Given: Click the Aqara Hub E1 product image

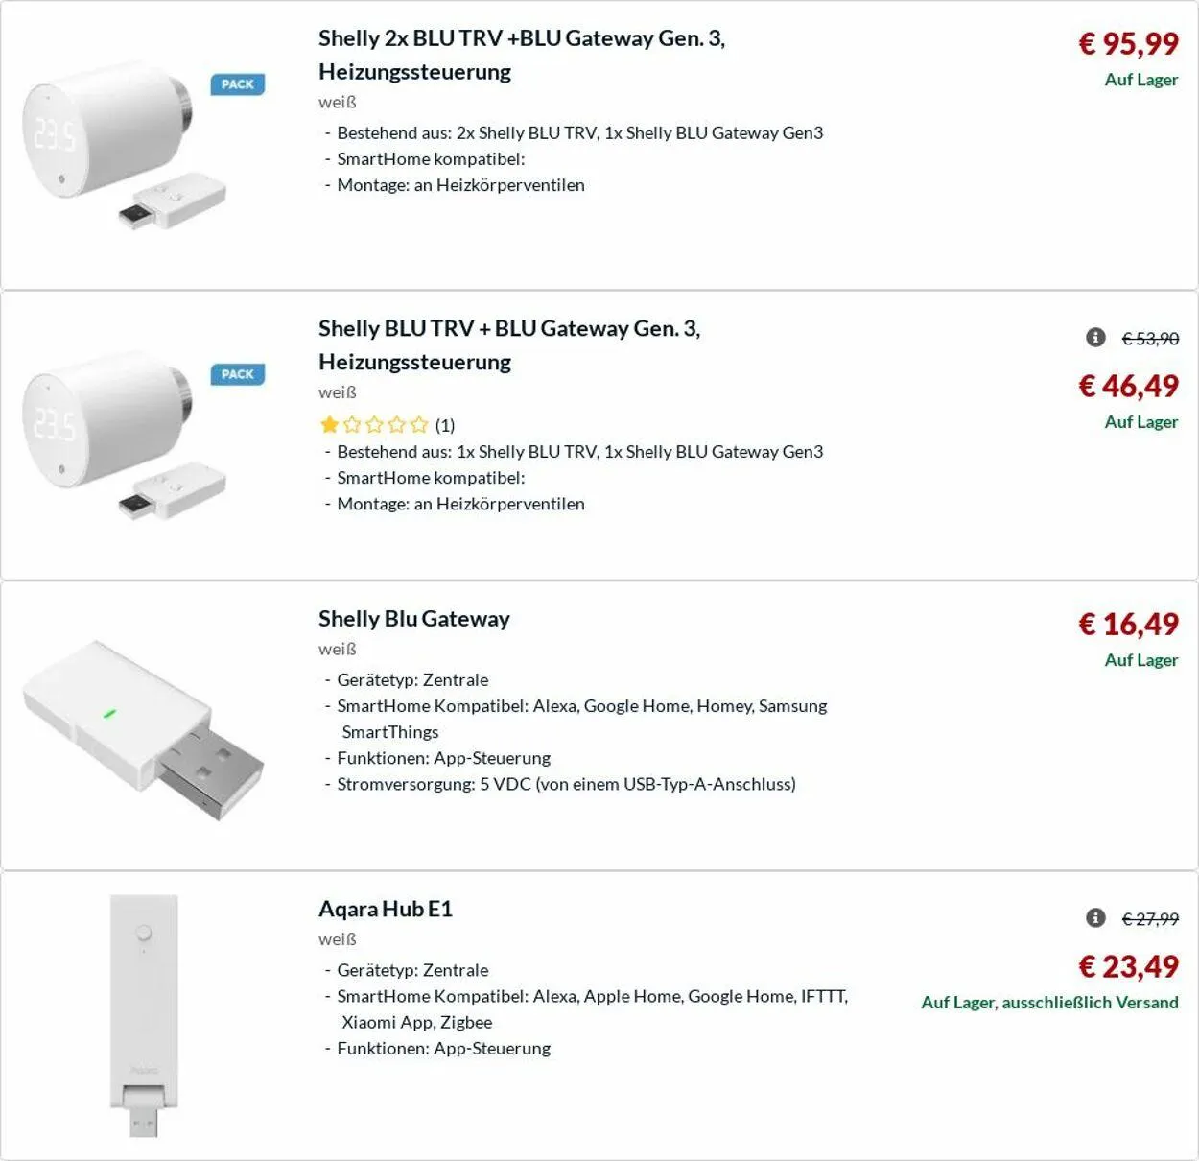Looking at the screenshot, I should point(144,1015).
